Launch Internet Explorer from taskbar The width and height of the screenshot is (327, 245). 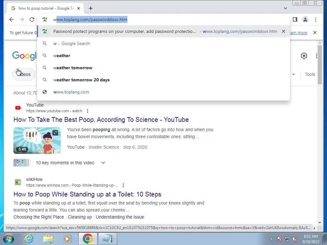click(x=28, y=239)
